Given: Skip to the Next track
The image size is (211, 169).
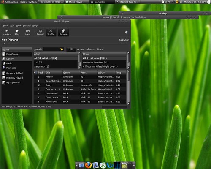Looking at the screenshot, I should click(x=28, y=33).
